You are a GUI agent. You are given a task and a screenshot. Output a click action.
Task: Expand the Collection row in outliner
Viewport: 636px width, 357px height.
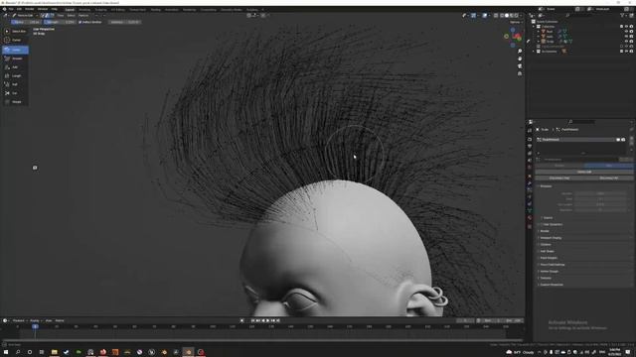click(534, 27)
